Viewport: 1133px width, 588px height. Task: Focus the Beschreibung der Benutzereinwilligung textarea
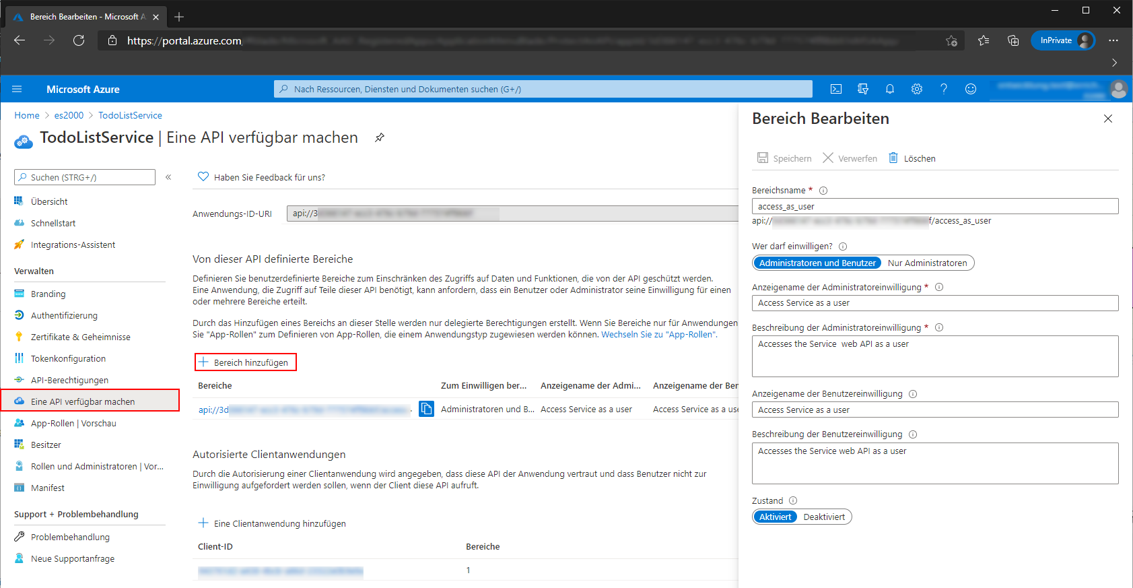tap(935, 463)
